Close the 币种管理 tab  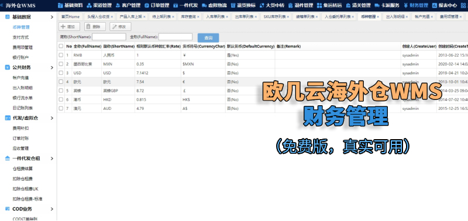point(378,17)
